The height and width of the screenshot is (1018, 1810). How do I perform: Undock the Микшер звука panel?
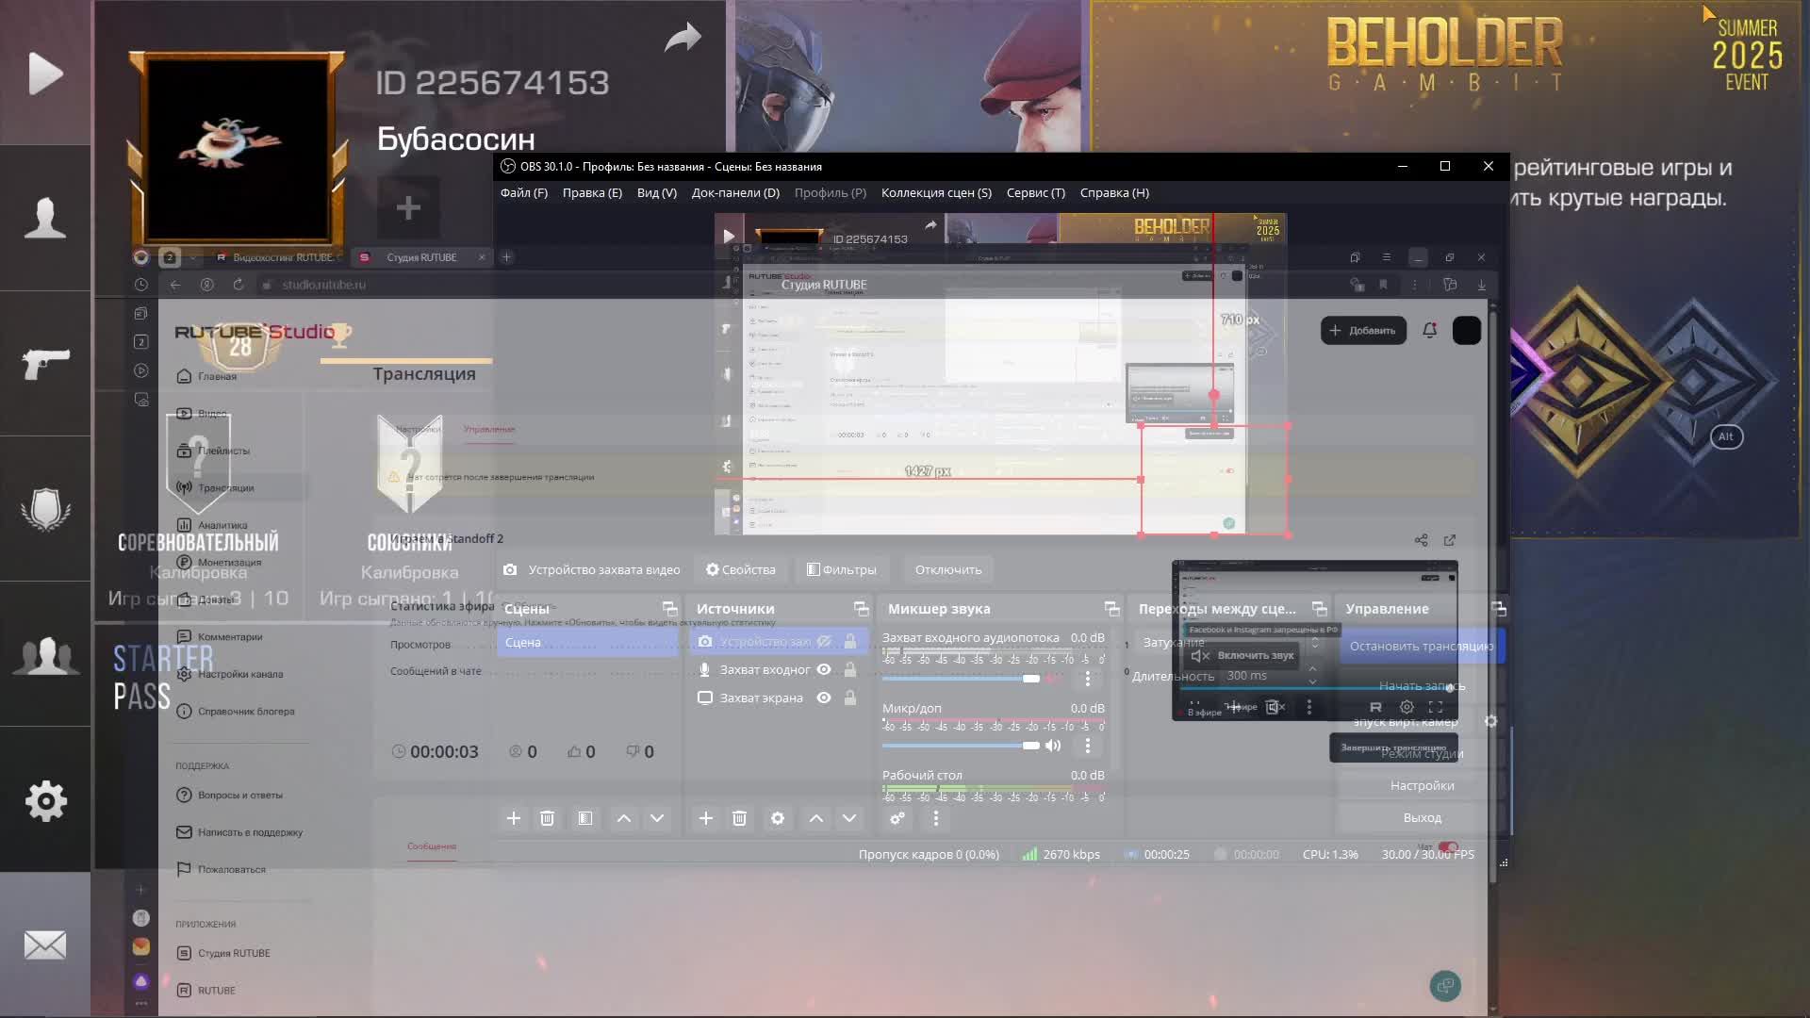[1111, 609]
